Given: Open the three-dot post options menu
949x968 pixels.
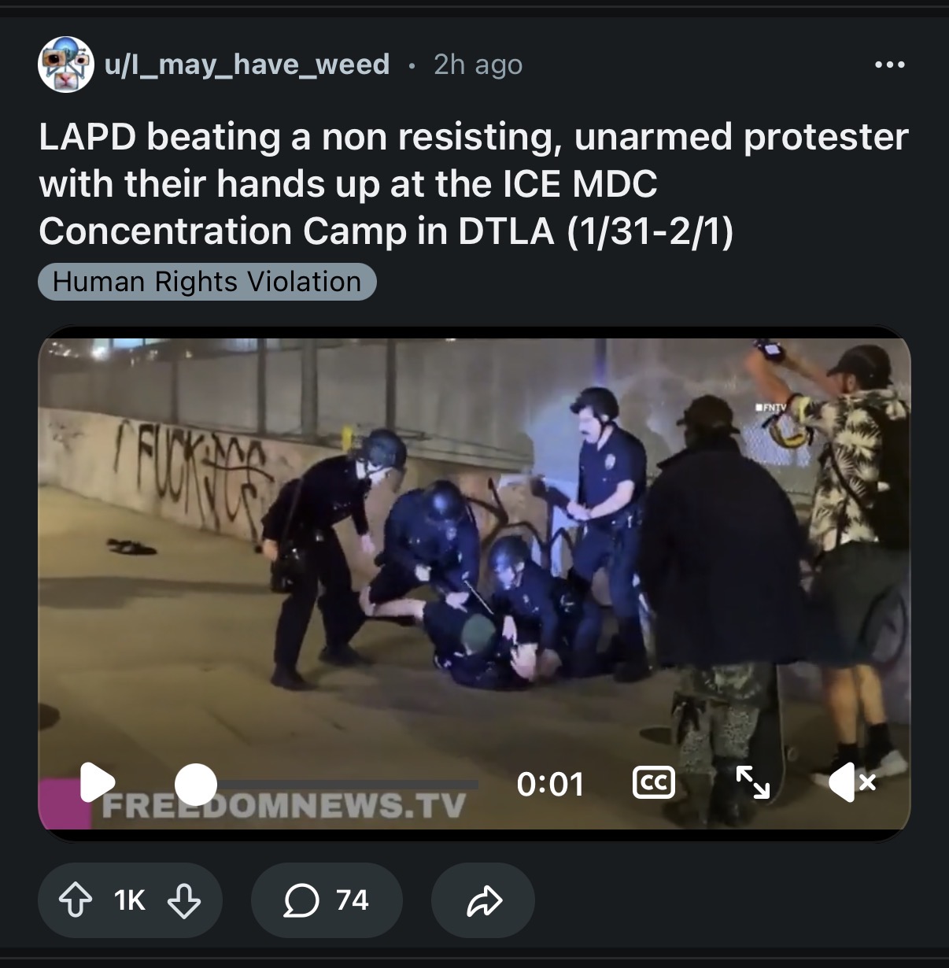Looking at the screenshot, I should [890, 65].
